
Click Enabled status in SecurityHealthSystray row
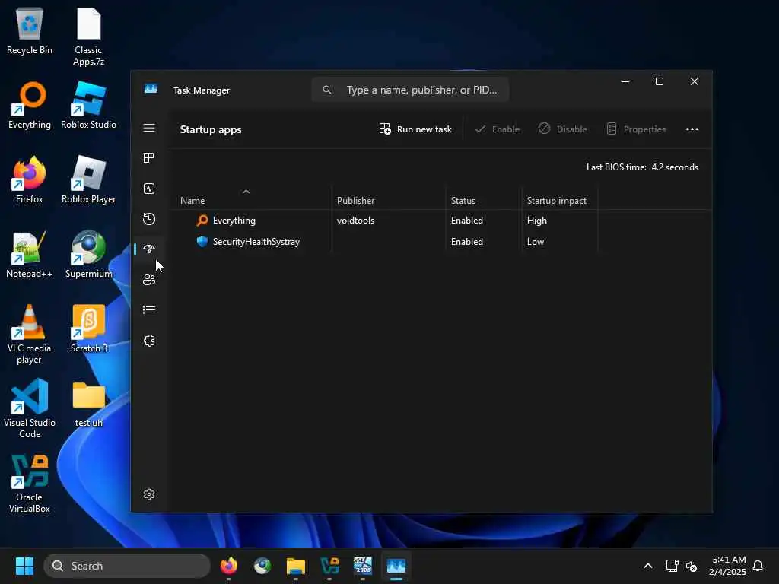pos(467,242)
